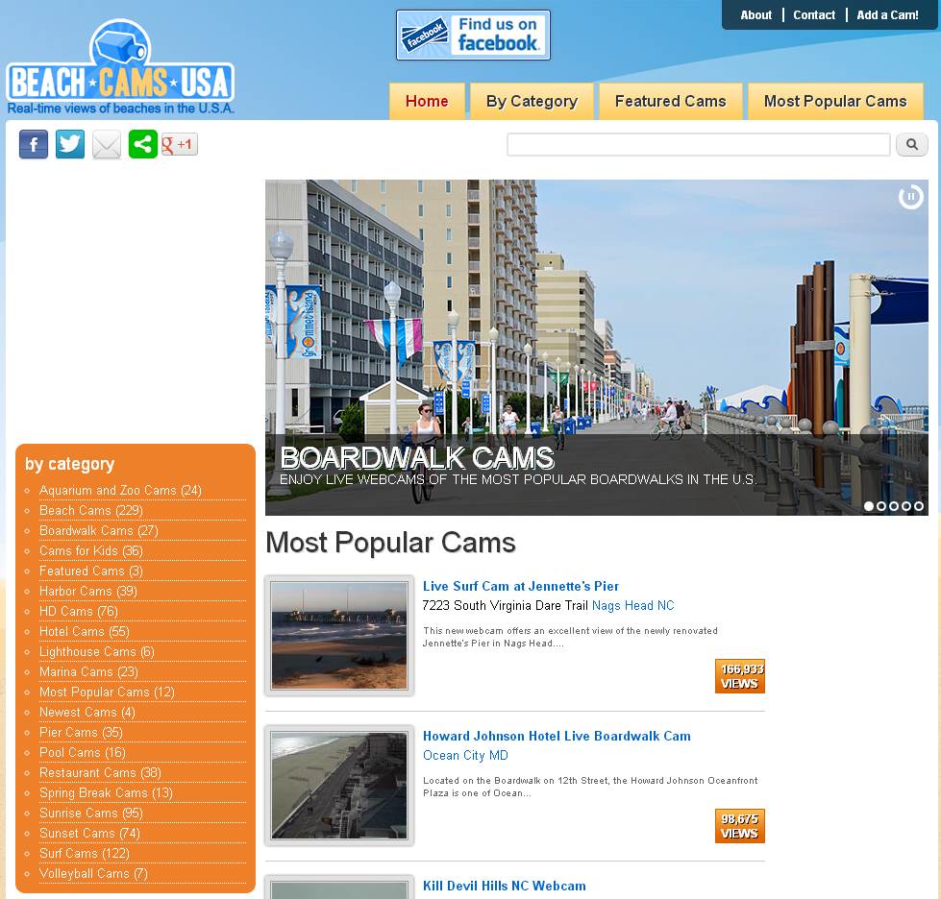
Task: Open Most Popular Cams (12) sidebar category
Action: click(108, 692)
